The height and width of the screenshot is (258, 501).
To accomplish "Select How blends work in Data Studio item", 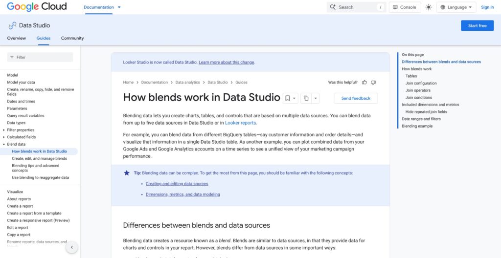I will coord(39,151).
